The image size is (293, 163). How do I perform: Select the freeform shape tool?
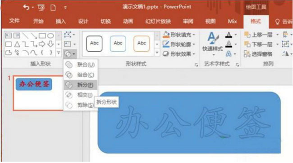(8, 53)
